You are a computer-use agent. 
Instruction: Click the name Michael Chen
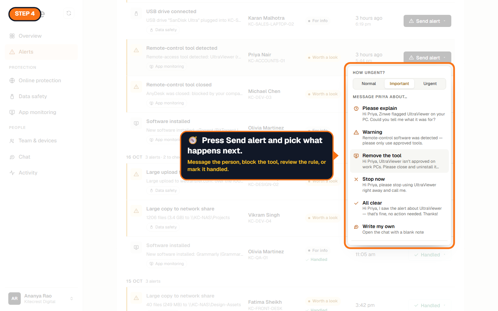tap(264, 91)
